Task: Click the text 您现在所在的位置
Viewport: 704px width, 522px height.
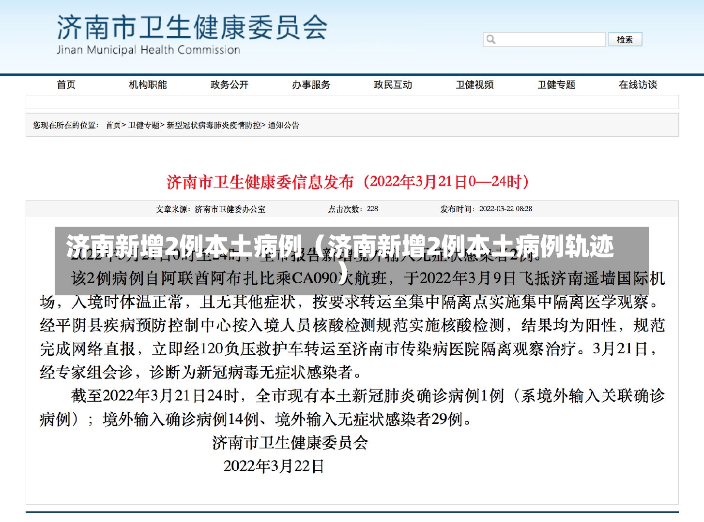Action: [x=65, y=125]
